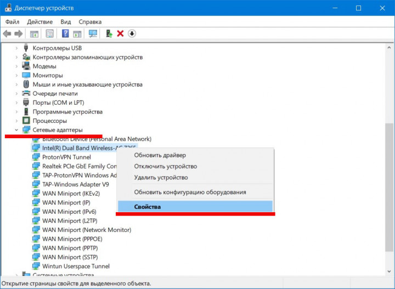This screenshot has width=395, height=289.
Task: Expand the Мониторы category
Action: tap(16, 75)
